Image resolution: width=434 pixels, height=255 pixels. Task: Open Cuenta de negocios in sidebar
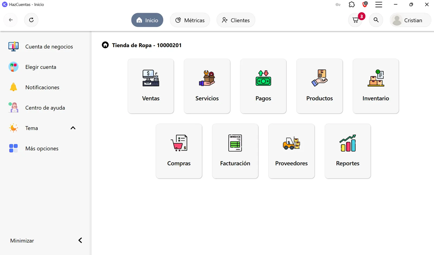pyautogui.click(x=45, y=47)
